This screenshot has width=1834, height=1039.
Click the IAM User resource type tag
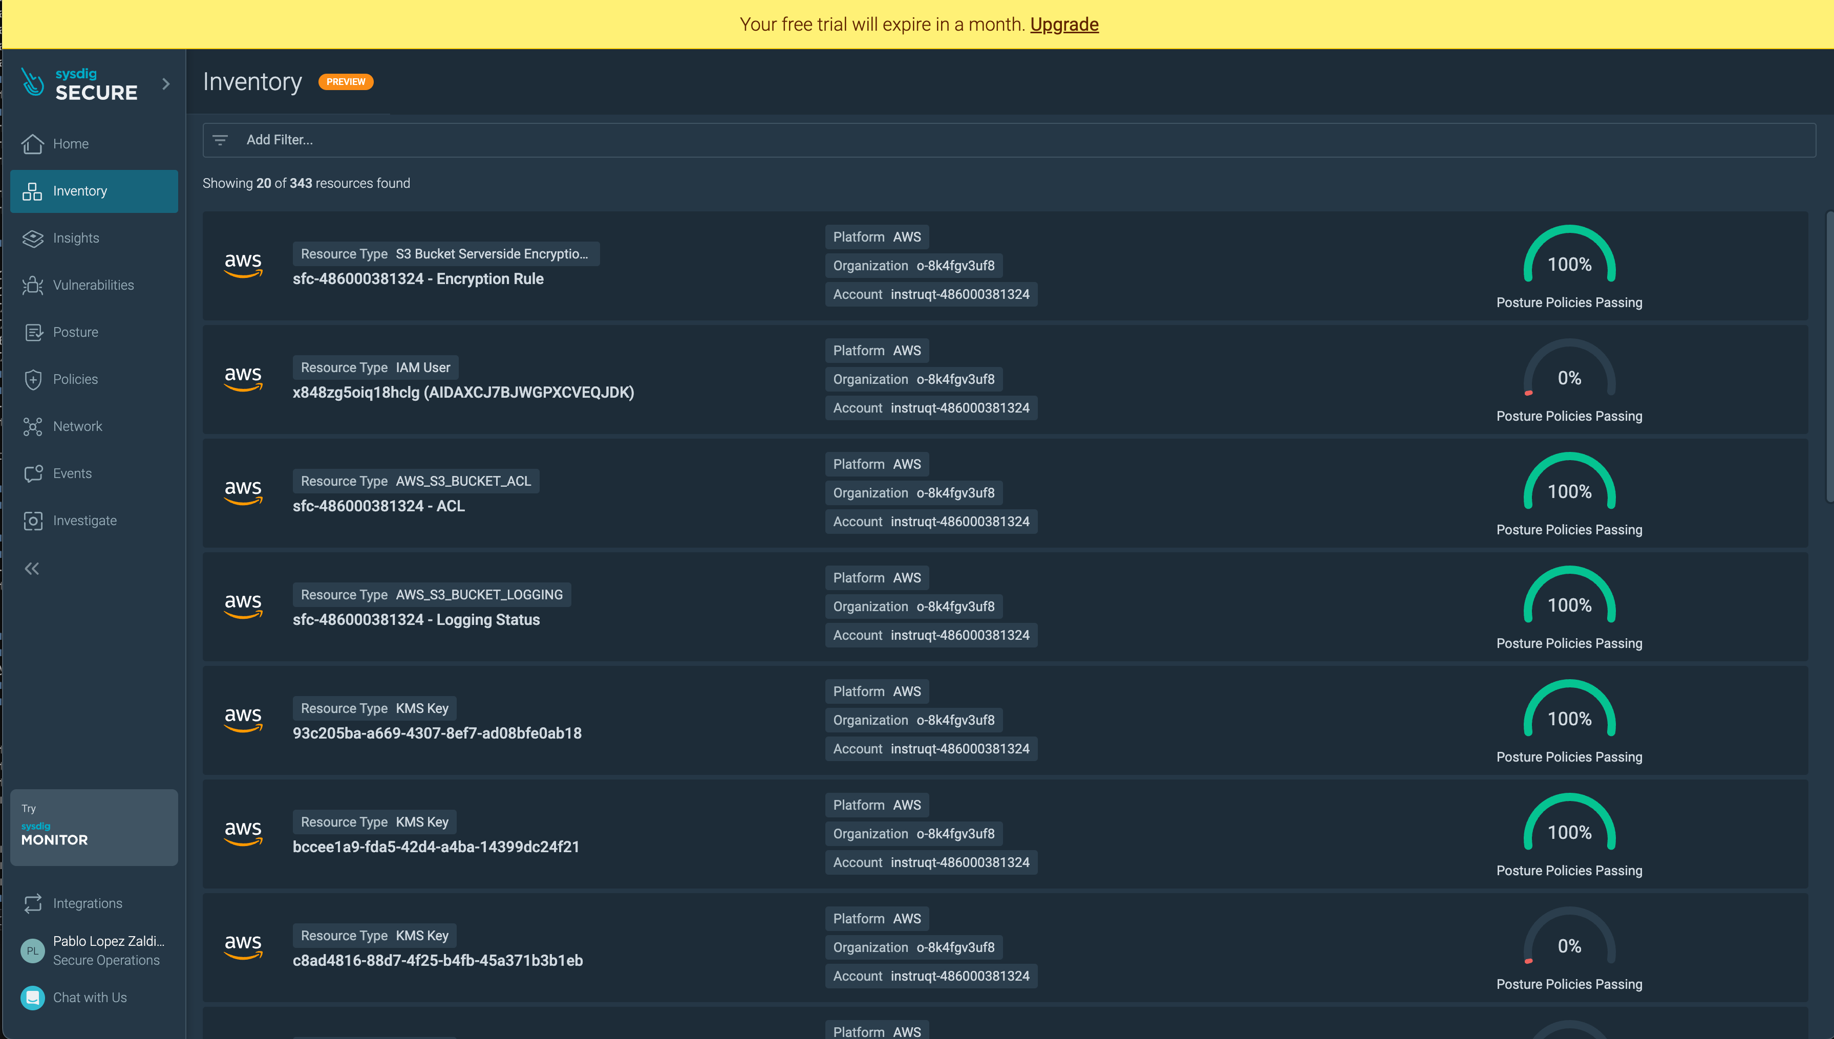pos(375,367)
